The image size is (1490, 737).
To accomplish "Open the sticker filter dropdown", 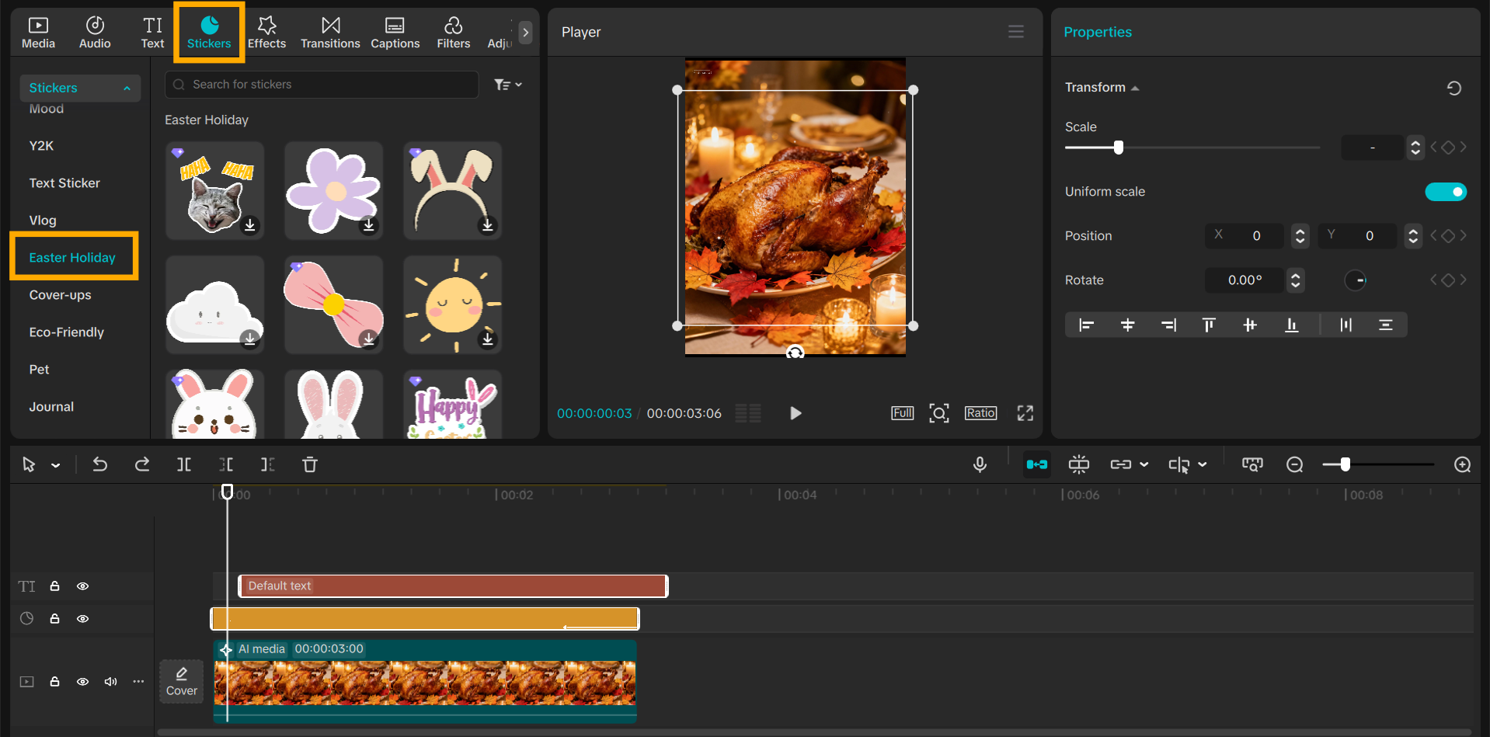I will [508, 84].
